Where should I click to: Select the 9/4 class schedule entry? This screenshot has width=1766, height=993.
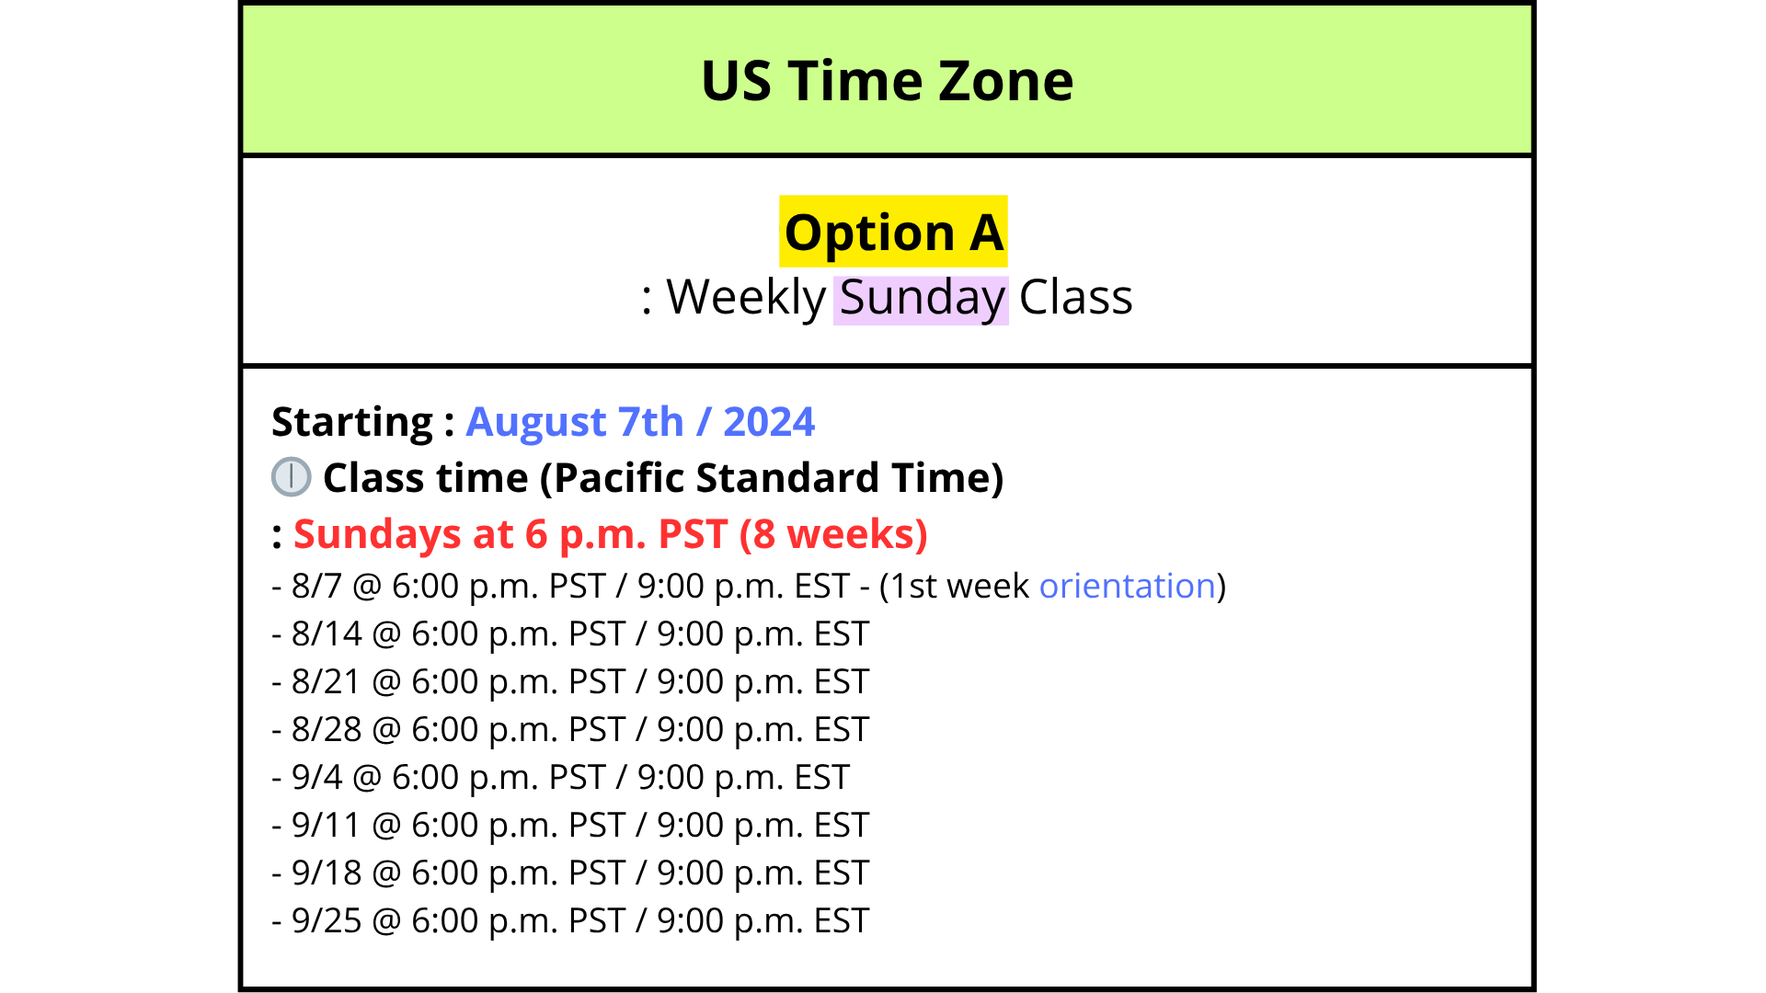(561, 778)
